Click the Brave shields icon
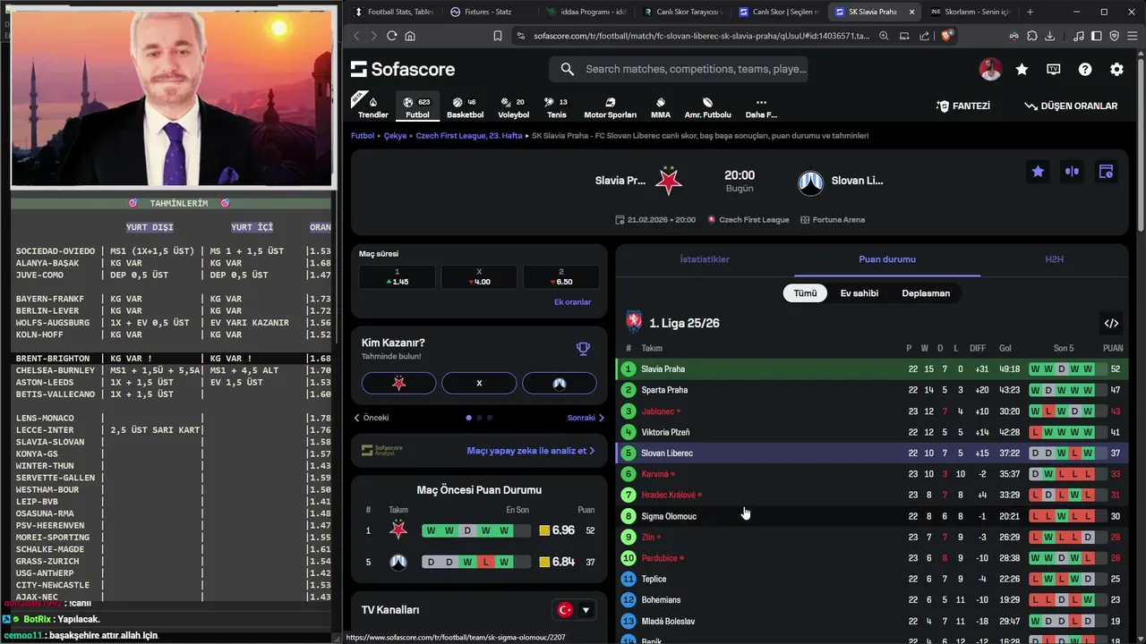 947,36
